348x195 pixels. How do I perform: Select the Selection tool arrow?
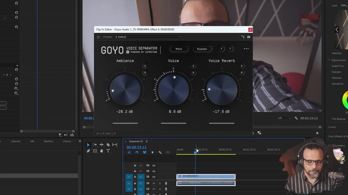pyautogui.click(x=88, y=145)
